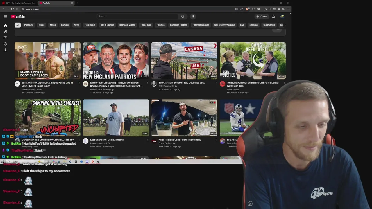Open a new browser tab
The height and width of the screenshot is (209, 372).
pos(78,3)
